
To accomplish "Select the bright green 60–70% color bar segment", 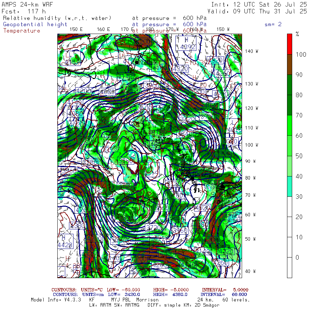I will point(289,125).
